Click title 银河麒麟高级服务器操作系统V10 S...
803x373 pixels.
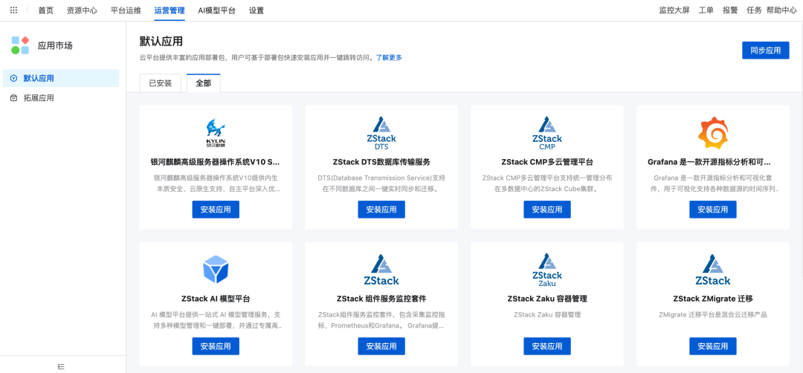pyautogui.click(x=216, y=162)
